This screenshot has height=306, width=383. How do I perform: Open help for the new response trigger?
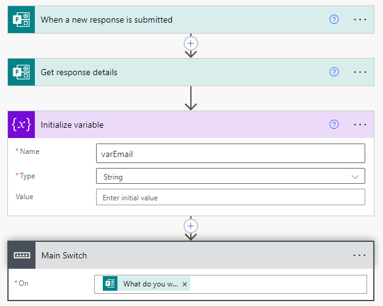334,20
